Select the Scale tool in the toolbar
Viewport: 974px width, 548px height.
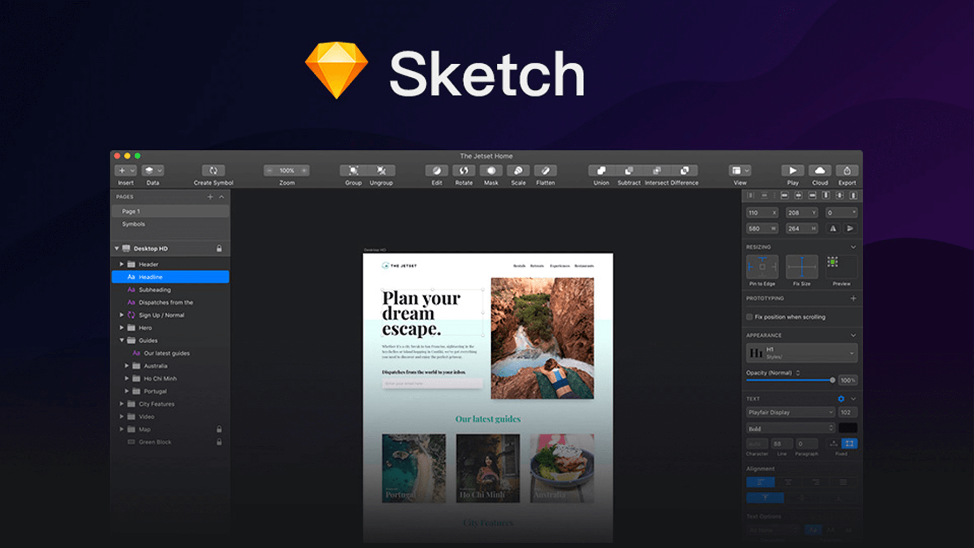click(x=518, y=171)
